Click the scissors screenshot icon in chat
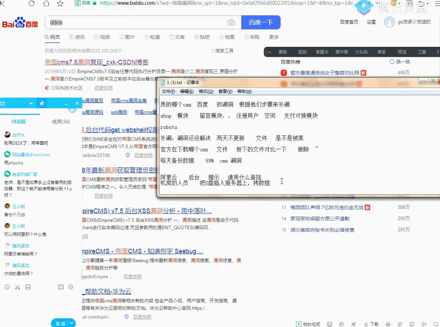 click(18, 287)
